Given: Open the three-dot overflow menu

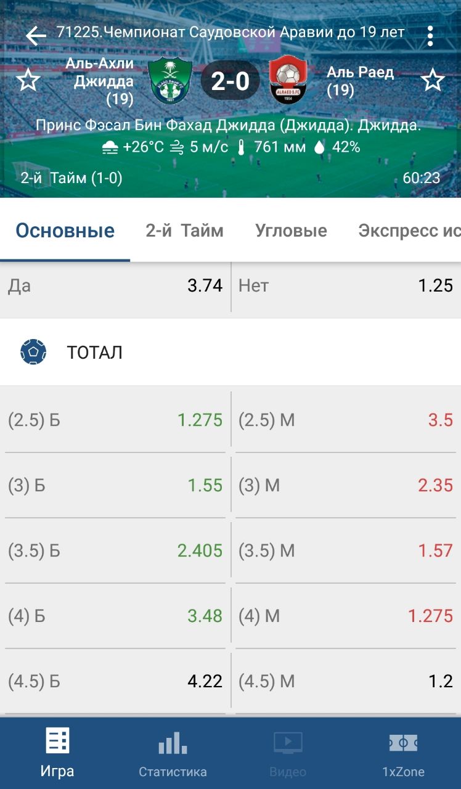Looking at the screenshot, I should (x=430, y=36).
